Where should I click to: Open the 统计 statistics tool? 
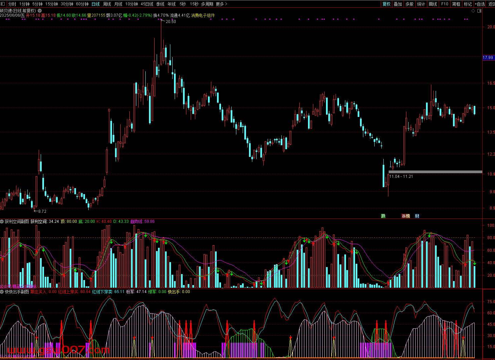pyautogui.click(x=421, y=4)
